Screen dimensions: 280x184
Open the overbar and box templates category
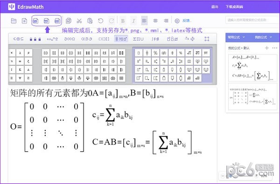click(x=172, y=39)
